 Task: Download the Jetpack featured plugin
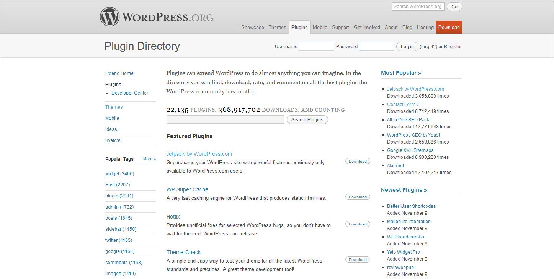pyautogui.click(x=358, y=162)
